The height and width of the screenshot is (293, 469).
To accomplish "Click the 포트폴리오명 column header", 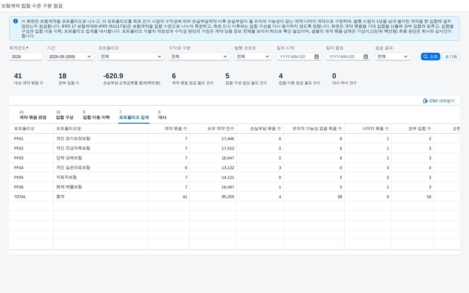I will [x=101, y=129].
